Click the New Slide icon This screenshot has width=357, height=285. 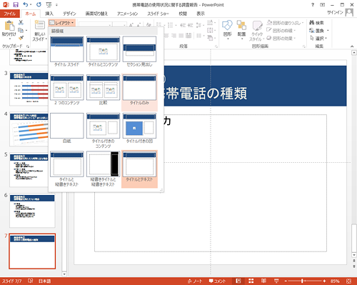pos(39,26)
